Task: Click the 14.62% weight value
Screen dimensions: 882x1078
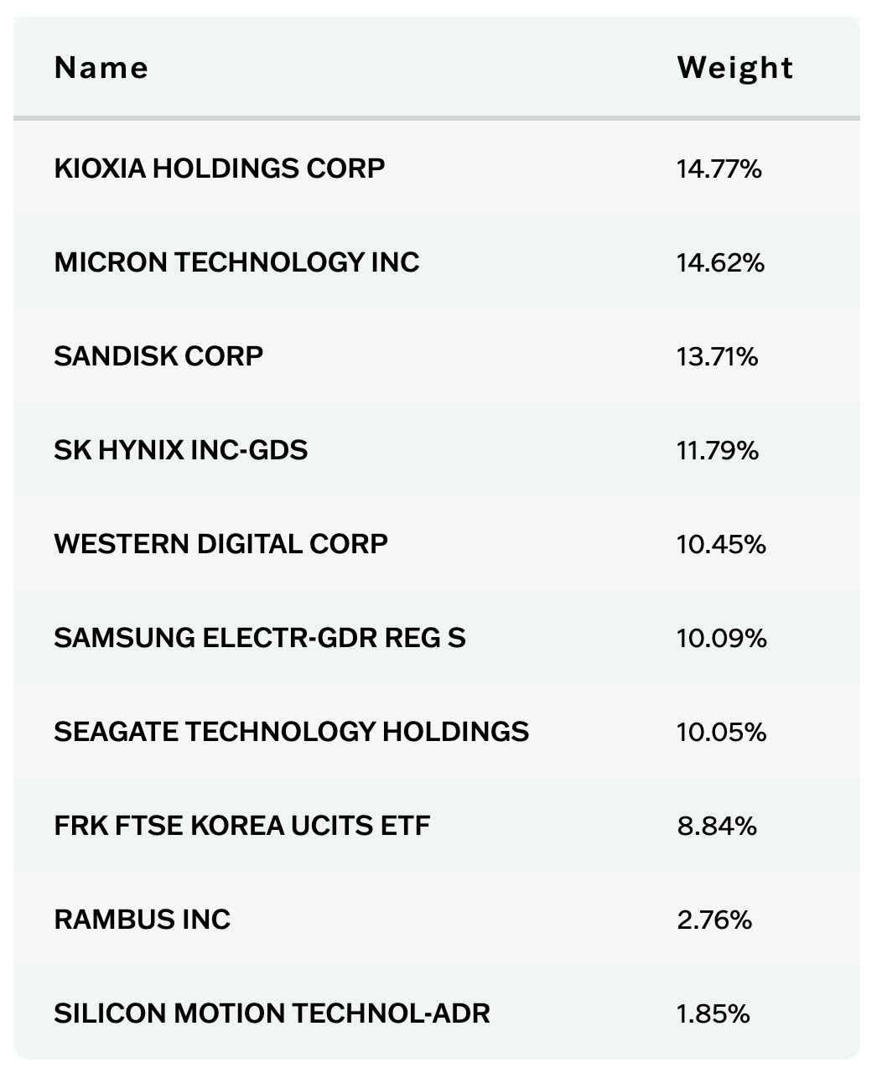Action: point(721,263)
